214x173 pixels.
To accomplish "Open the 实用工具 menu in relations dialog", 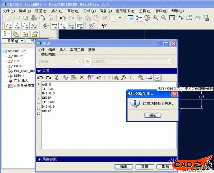I will pos(77,50).
